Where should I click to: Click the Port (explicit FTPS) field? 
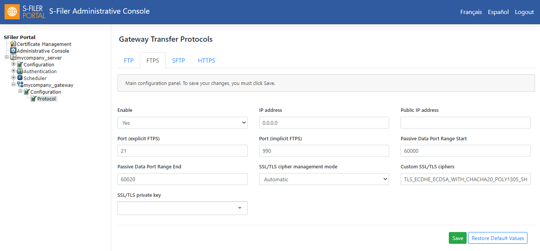click(x=182, y=151)
